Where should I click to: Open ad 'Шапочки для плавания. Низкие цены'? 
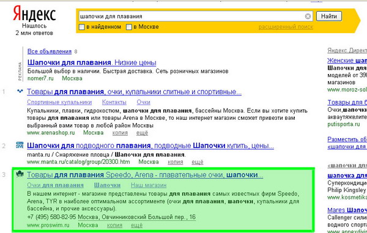(x=92, y=62)
